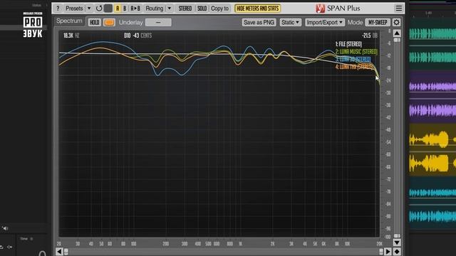Open the Underlay selector field

[x=158, y=22]
